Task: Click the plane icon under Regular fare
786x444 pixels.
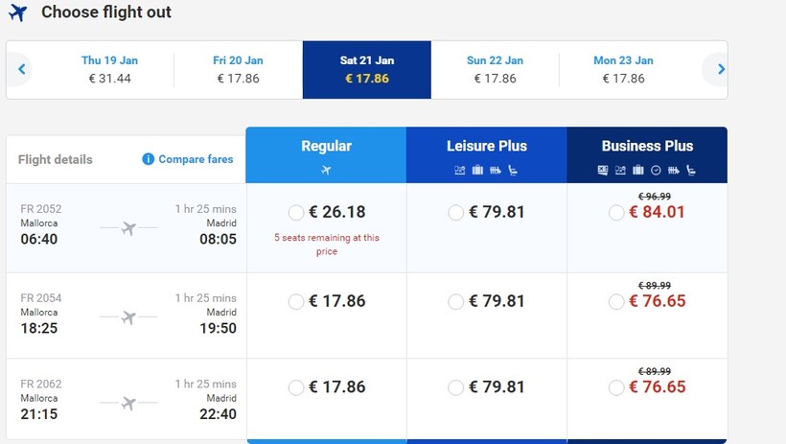Action: [326, 171]
